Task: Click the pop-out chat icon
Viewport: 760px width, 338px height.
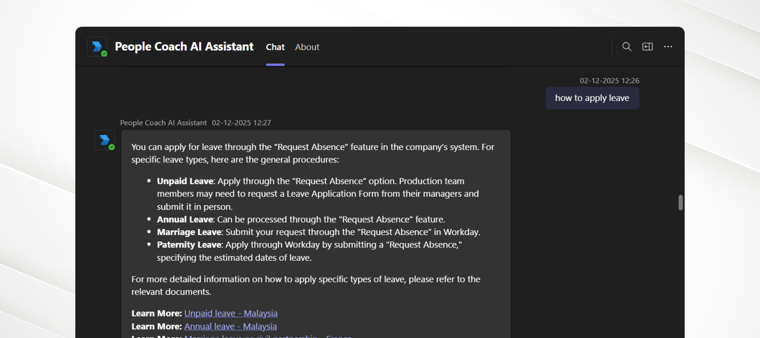Action: [x=648, y=47]
